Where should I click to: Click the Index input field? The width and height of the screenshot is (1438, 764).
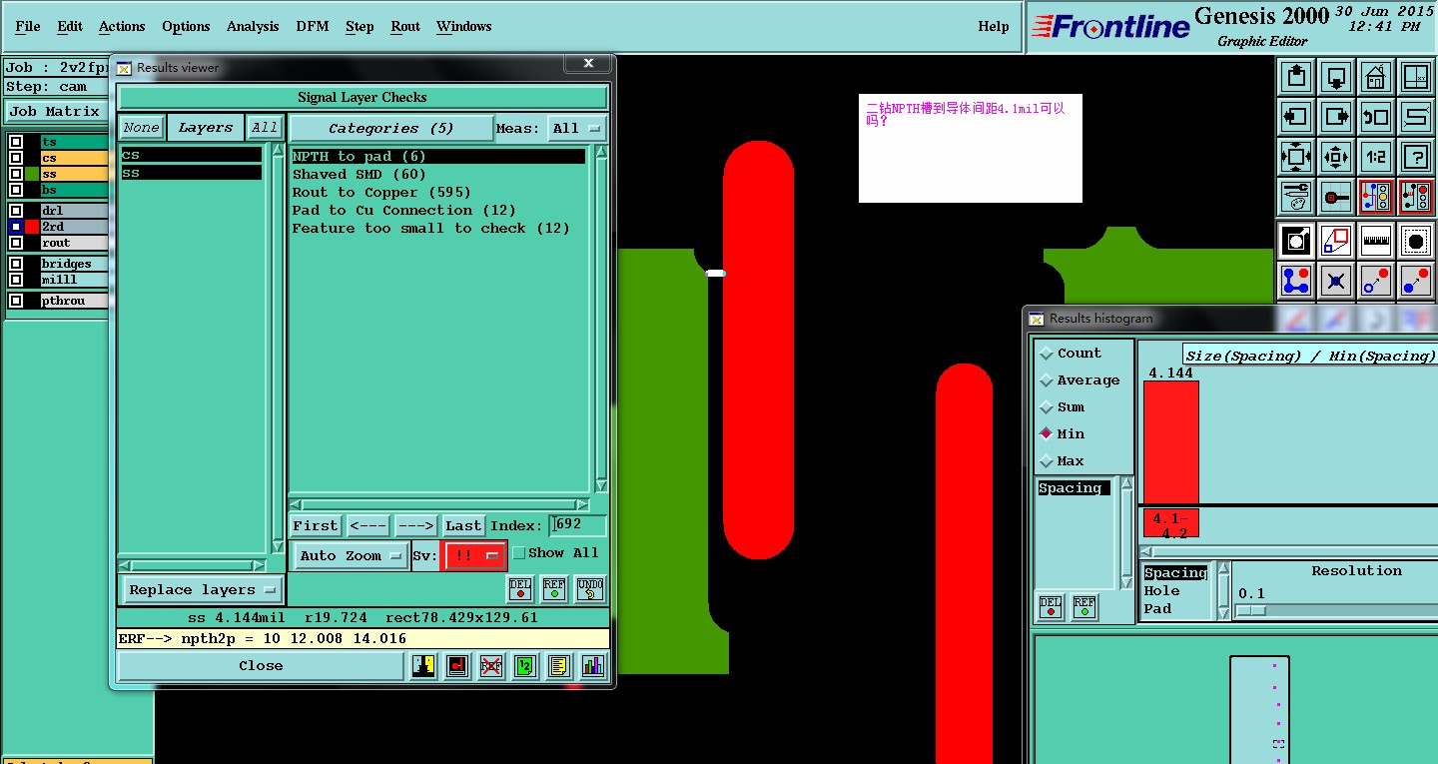coord(577,525)
